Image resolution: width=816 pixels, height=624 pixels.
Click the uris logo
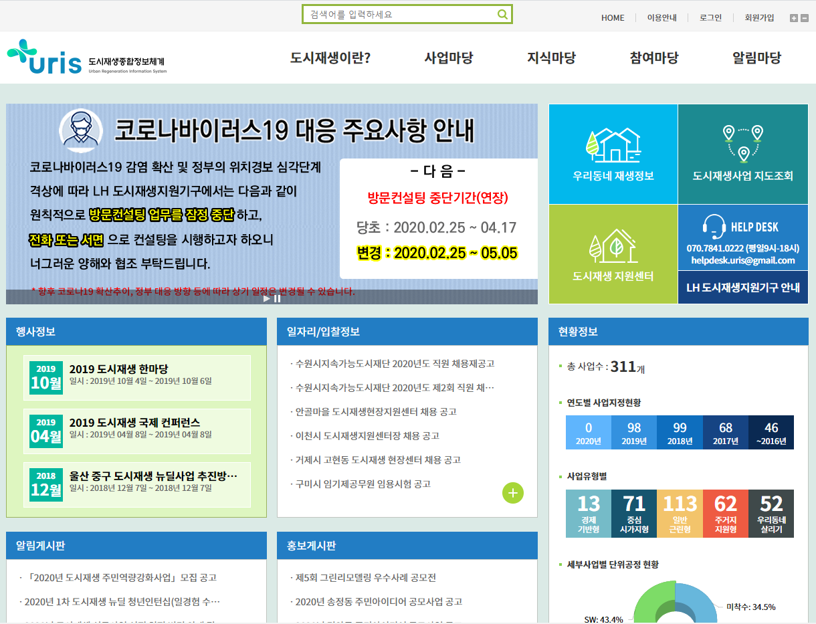[86, 58]
